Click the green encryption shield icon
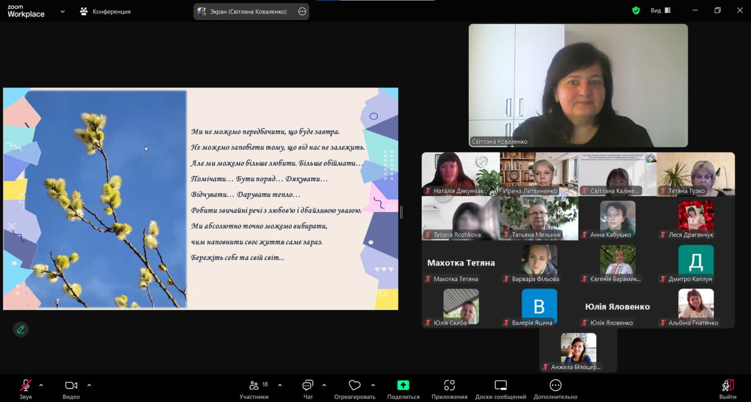751x402 pixels. tap(636, 11)
